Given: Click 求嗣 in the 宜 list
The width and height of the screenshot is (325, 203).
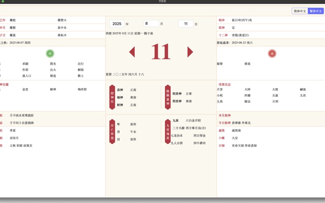Looking at the screenshot, I should click(x=25, y=64).
